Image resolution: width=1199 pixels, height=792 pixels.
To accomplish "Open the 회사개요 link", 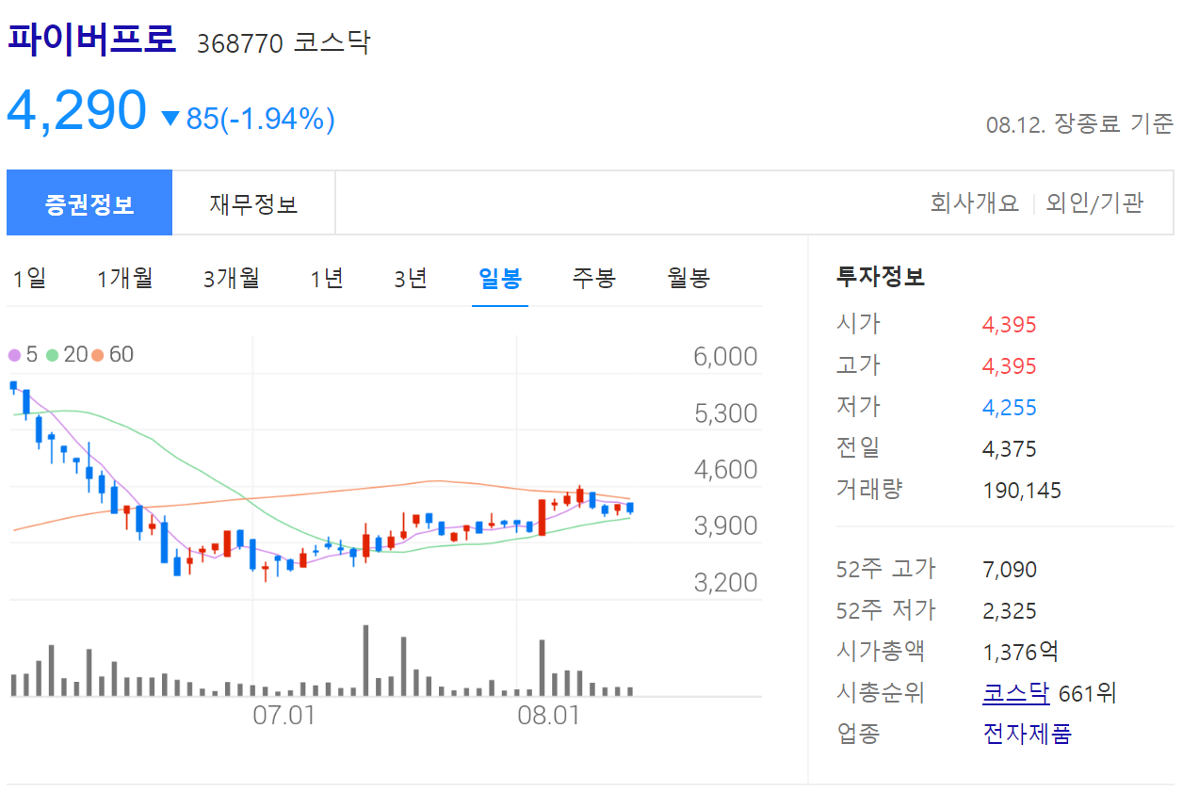I will (x=975, y=202).
